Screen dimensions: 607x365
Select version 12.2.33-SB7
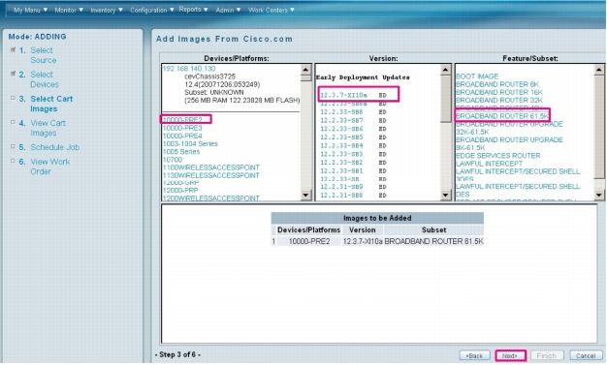(341, 121)
